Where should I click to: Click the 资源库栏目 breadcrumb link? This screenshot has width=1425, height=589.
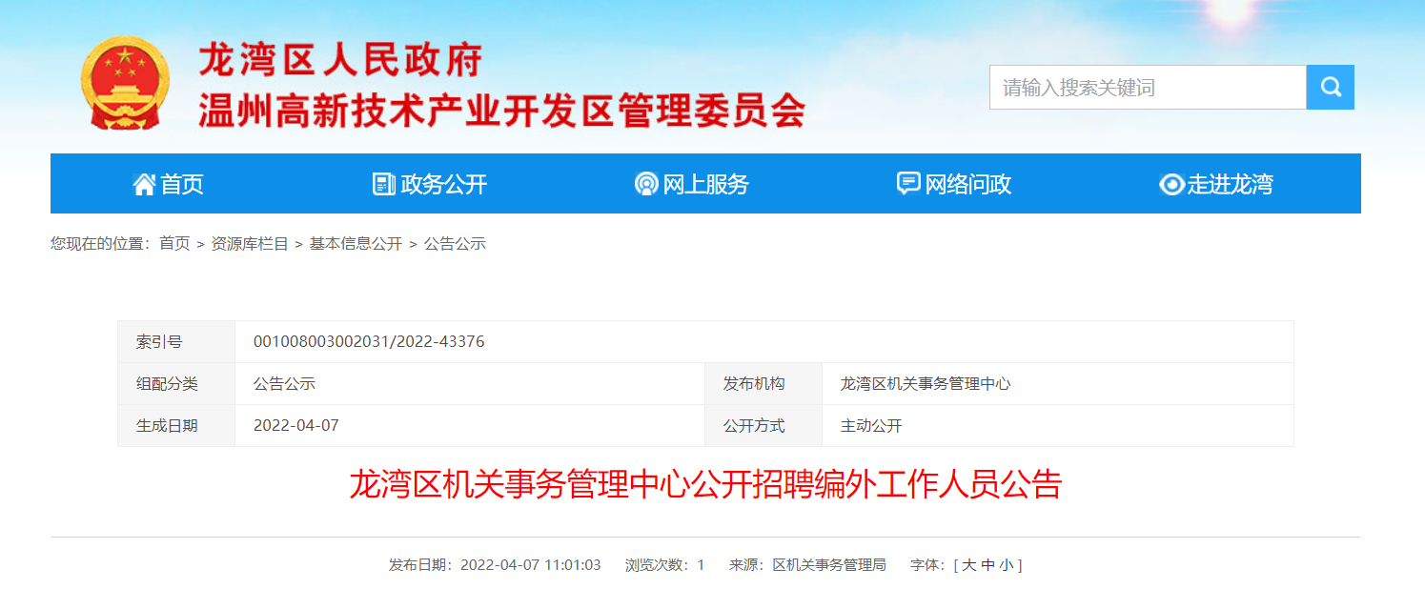pyautogui.click(x=250, y=244)
